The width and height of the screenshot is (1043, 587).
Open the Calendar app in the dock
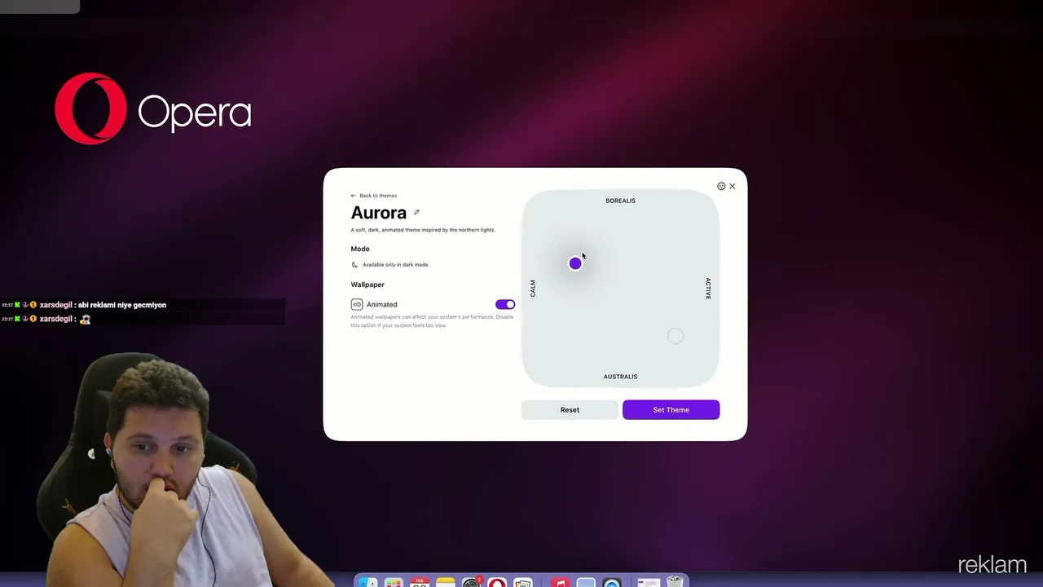click(x=419, y=582)
